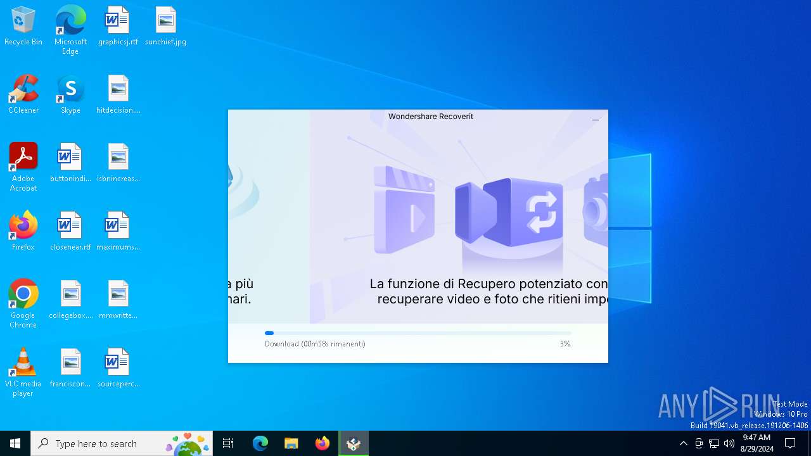Click the download time remaining text
Viewport: 811px width, 456px height.
[315, 344]
